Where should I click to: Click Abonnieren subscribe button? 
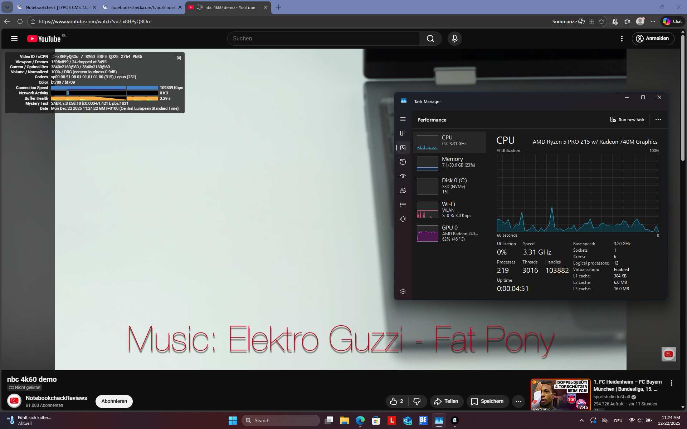114,401
